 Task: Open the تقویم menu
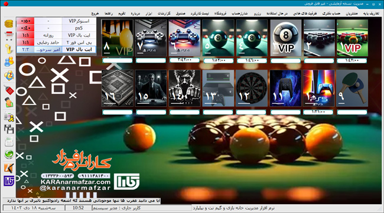122,14
